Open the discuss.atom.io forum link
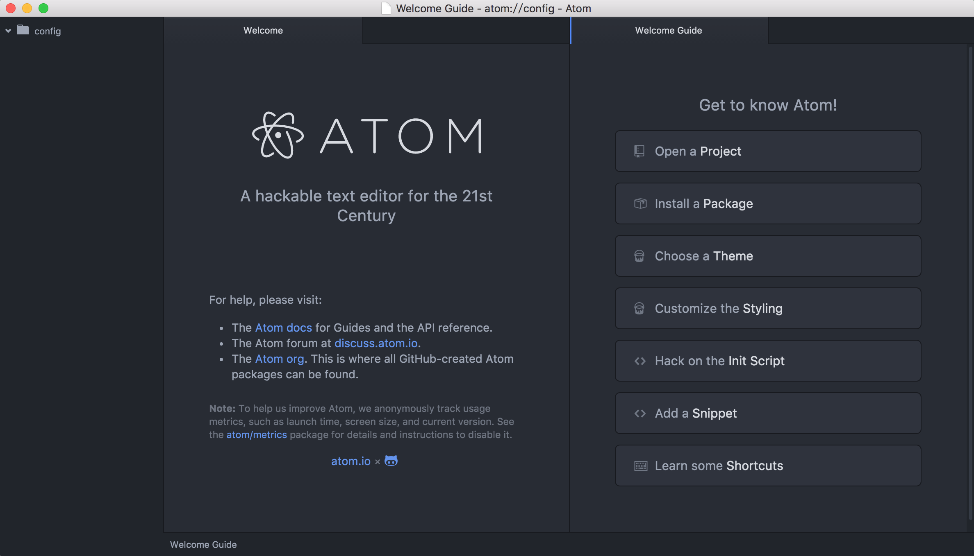The image size is (974, 556). (x=376, y=343)
